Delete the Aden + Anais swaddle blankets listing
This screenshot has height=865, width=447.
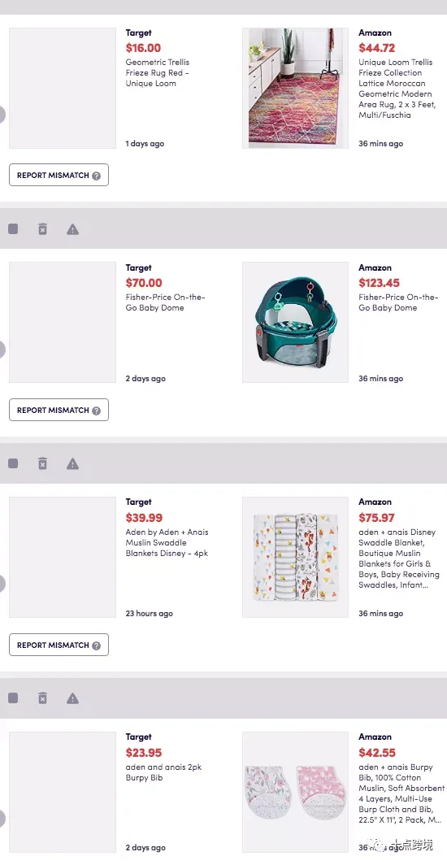coord(42,464)
